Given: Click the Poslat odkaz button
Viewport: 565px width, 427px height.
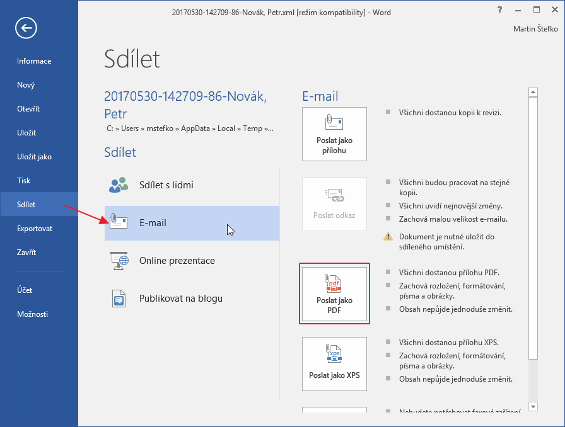Looking at the screenshot, I should [334, 204].
